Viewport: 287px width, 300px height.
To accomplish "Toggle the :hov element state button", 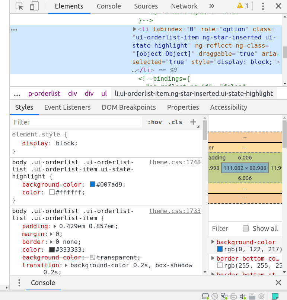I will pyautogui.click(x=155, y=122).
